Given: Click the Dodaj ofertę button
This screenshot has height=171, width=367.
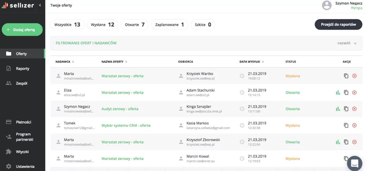Looking at the screenshot, I should click(x=22, y=30).
